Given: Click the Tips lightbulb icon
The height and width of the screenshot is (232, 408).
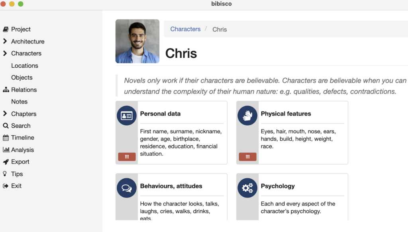Looking at the screenshot, I should 5,174.
